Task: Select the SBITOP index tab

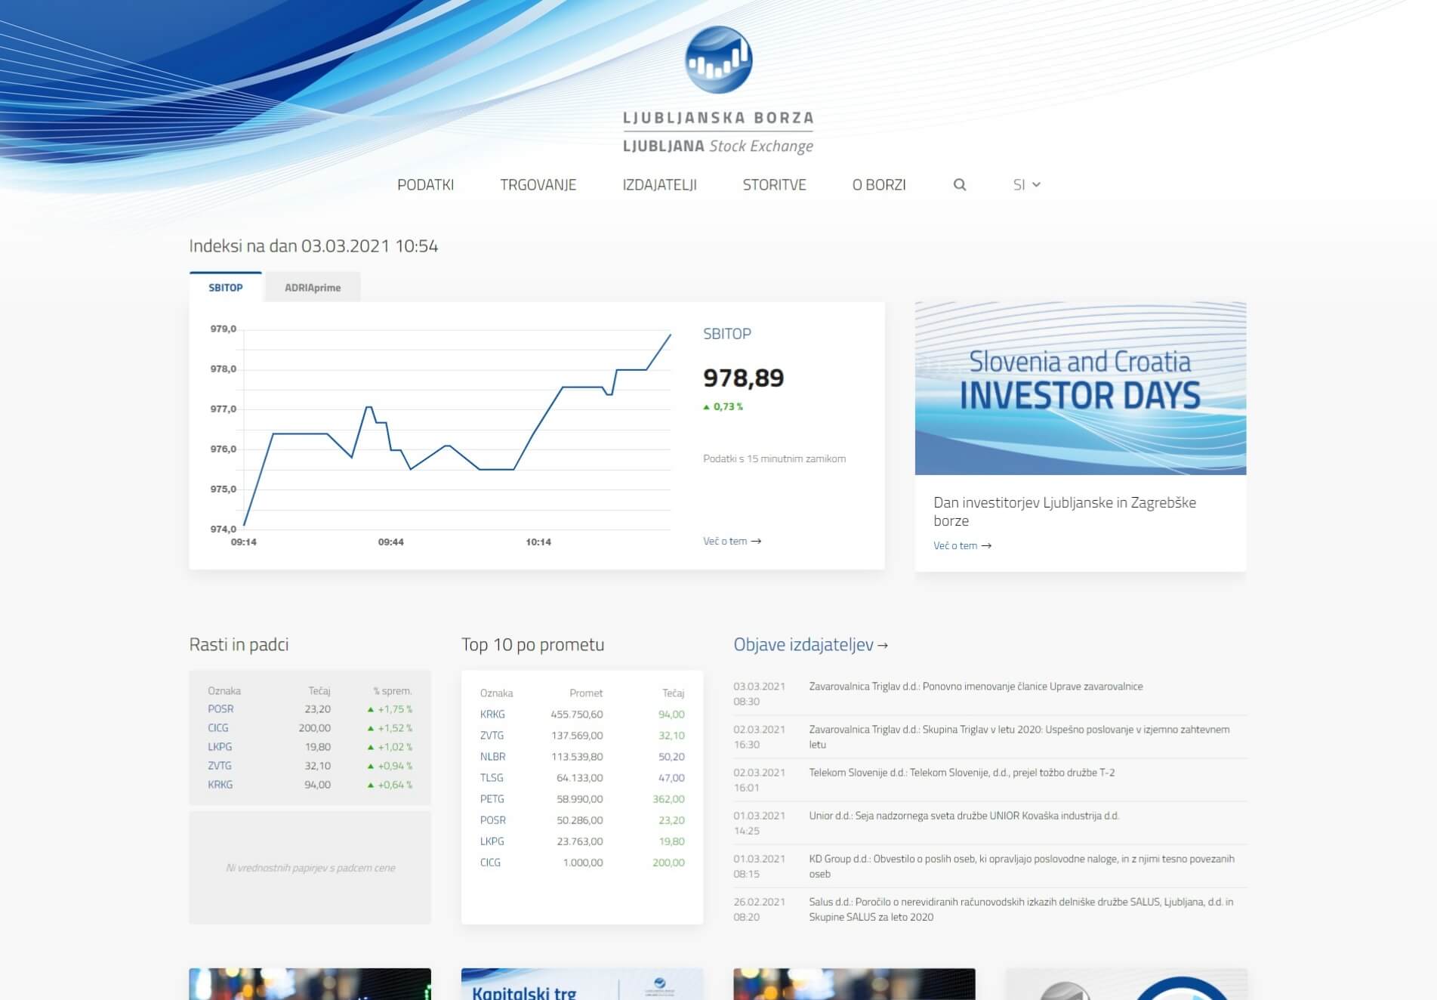Action: pos(226,288)
